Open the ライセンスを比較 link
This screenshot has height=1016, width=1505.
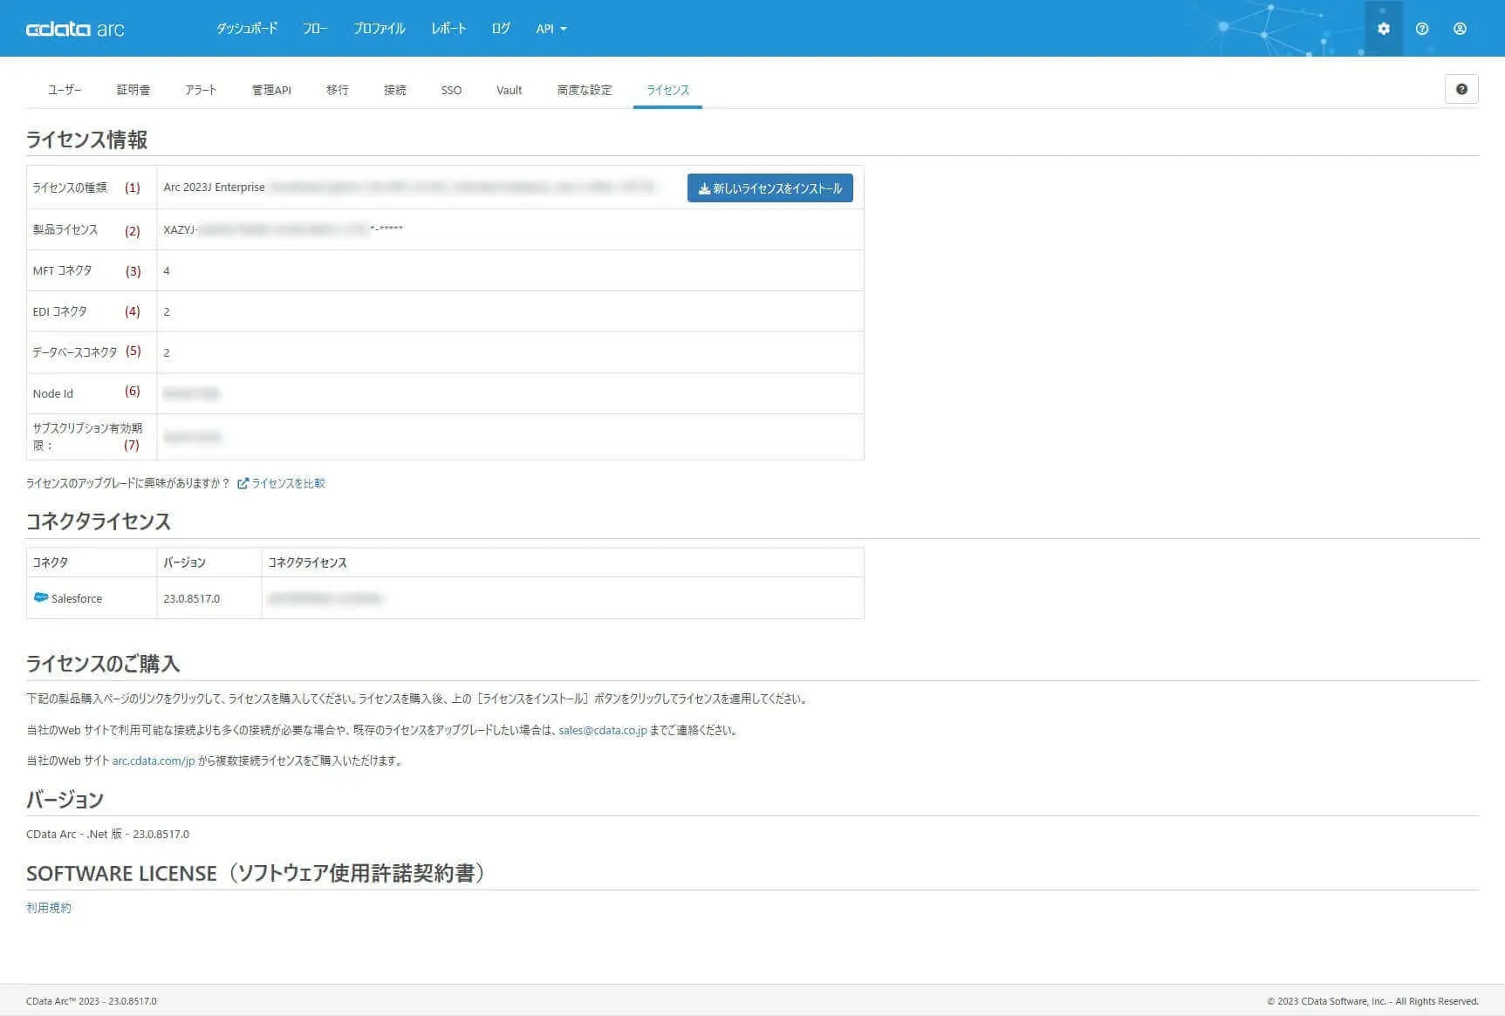[281, 483]
